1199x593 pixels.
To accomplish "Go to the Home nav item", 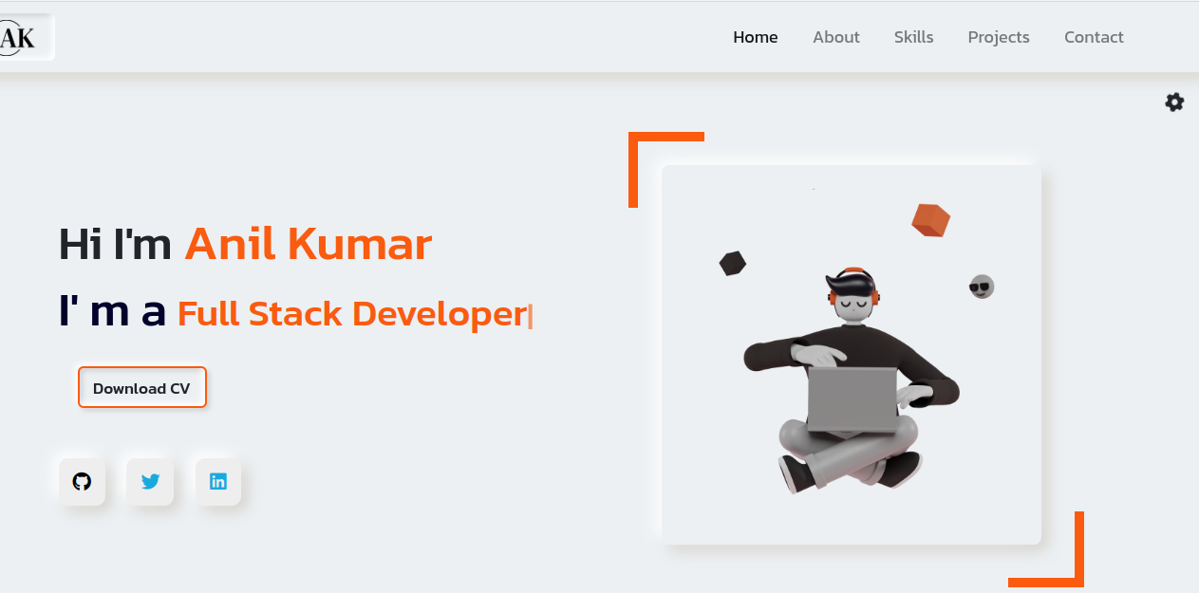I will [x=755, y=37].
